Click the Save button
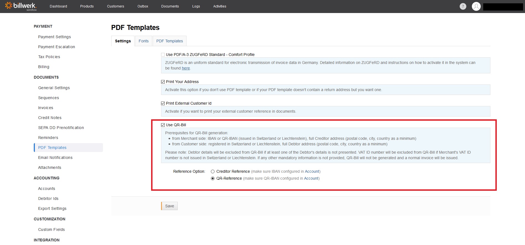The width and height of the screenshot is (525, 245). point(169,206)
